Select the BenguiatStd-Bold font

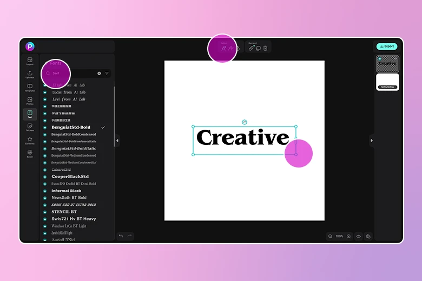tap(71, 127)
